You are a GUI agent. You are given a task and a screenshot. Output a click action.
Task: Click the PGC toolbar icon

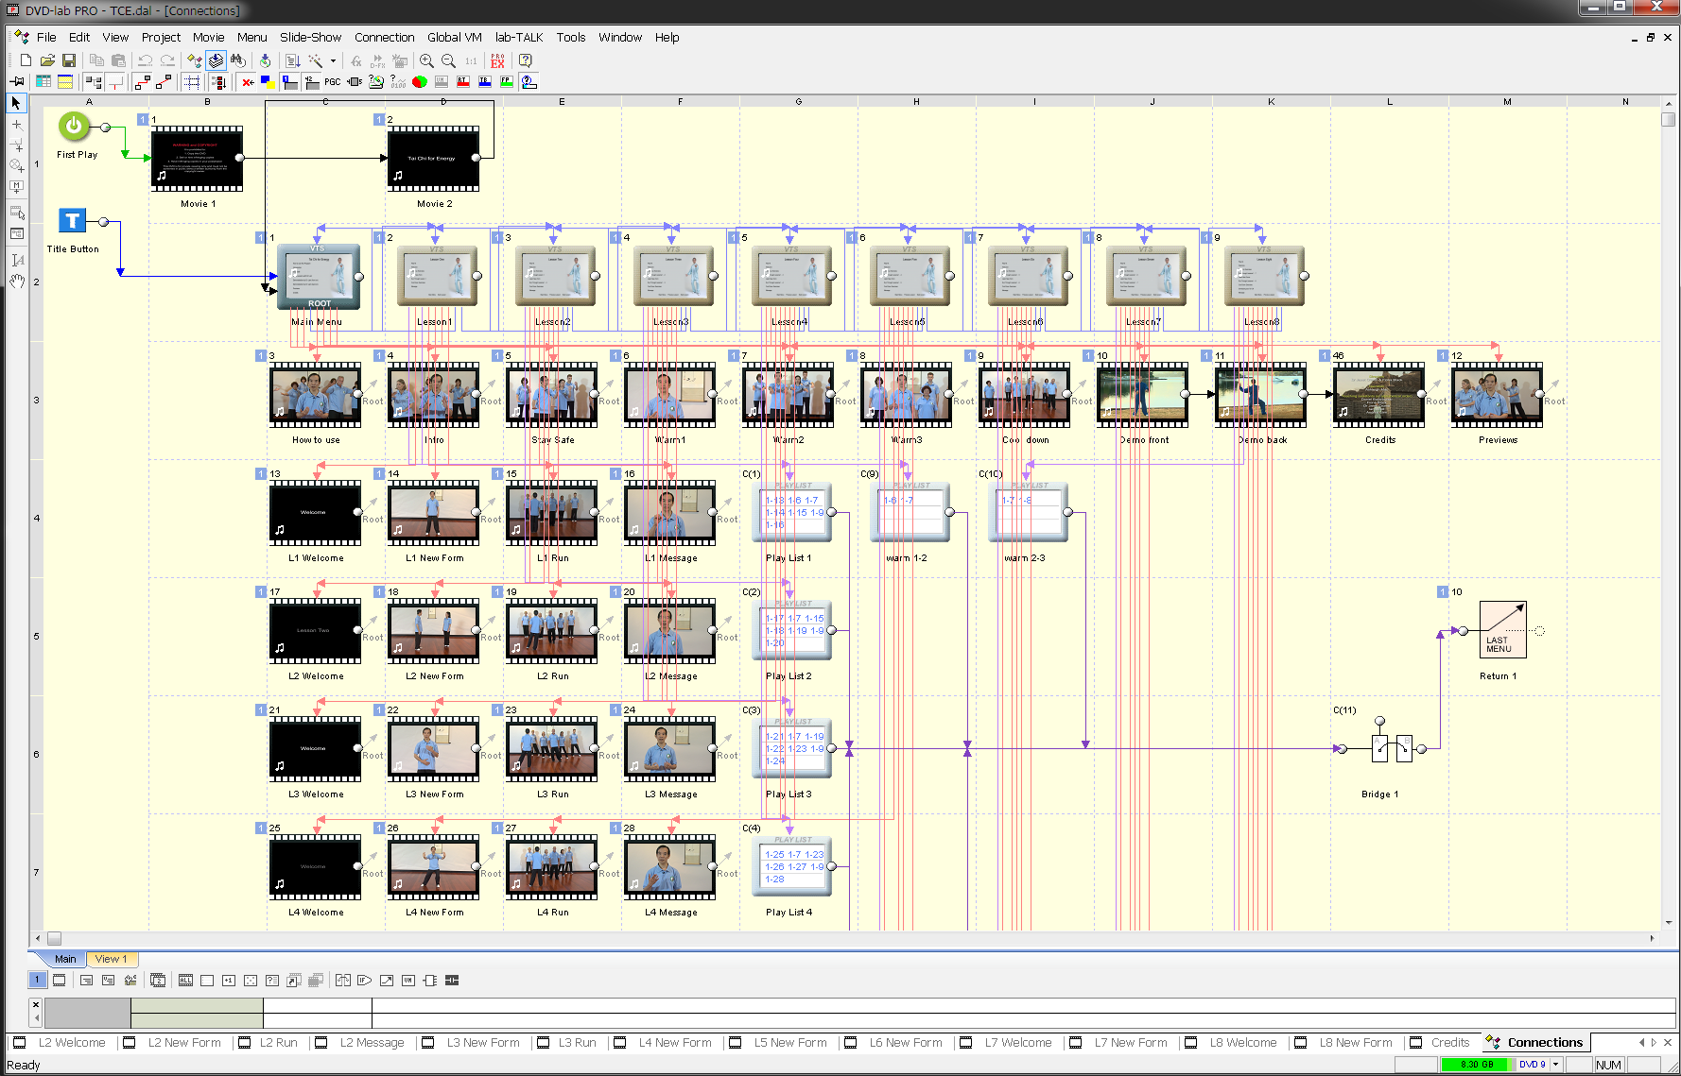click(x=333, y=82)
